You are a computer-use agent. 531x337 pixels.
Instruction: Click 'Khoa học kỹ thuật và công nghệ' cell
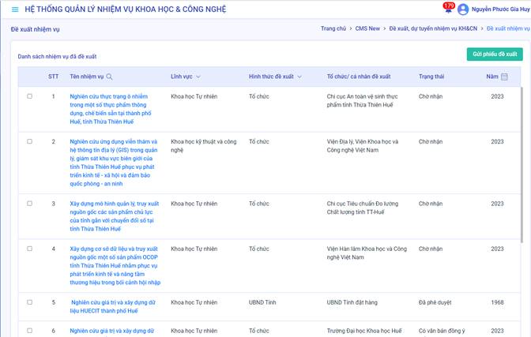(x=204, y=146)
